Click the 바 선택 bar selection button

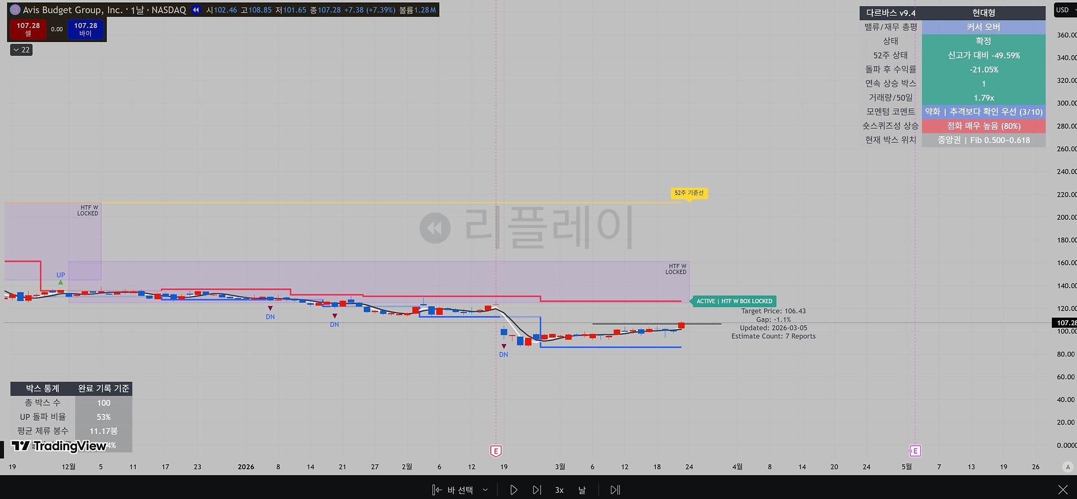(453, 490)
